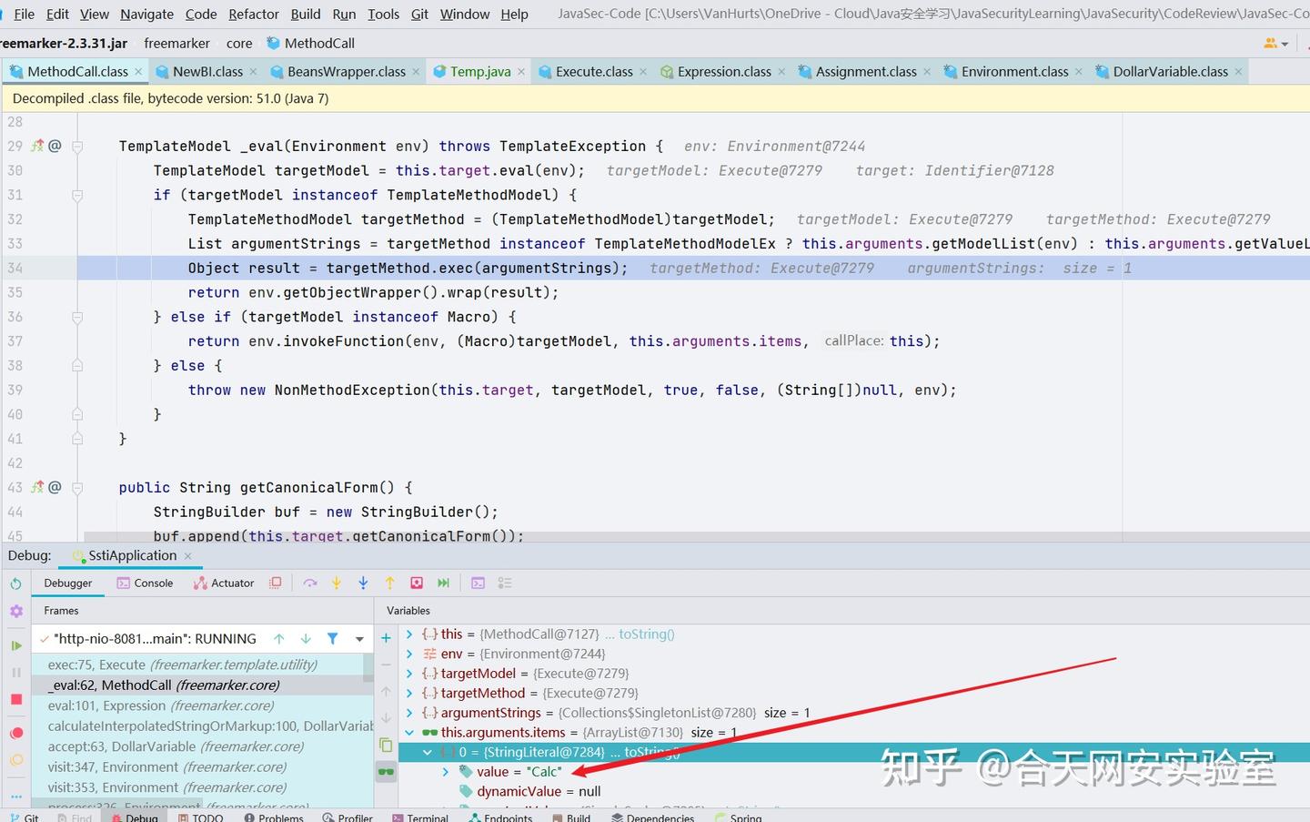
Task: Collapse the this.arguments.items variable node
Action: tap(409, 732)
